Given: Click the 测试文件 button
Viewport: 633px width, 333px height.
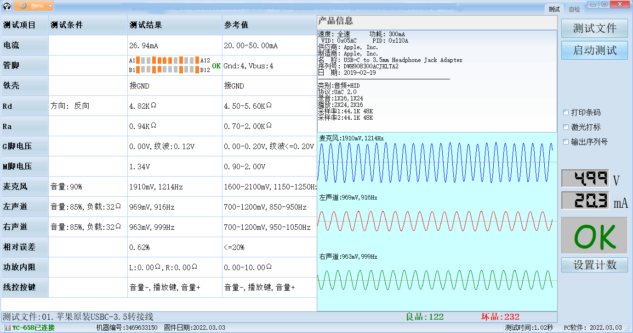Looking at the screenshot, I should tap(594, 28).
